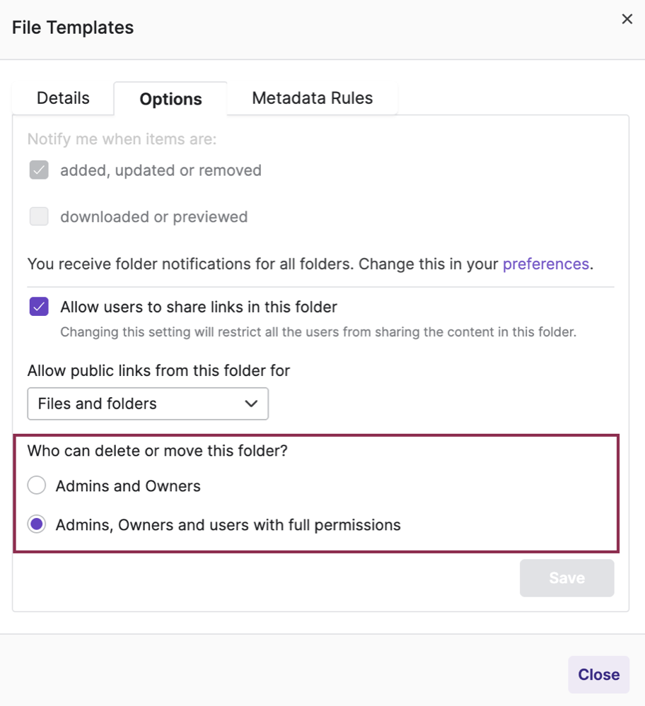Screen dimensions: 645x706
Task: Switch to the Details tab
Action: (62, 98)
